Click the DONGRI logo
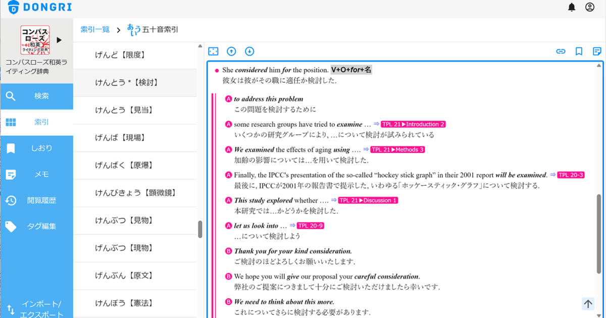This screenshot has height=318, width=606. 38,7
